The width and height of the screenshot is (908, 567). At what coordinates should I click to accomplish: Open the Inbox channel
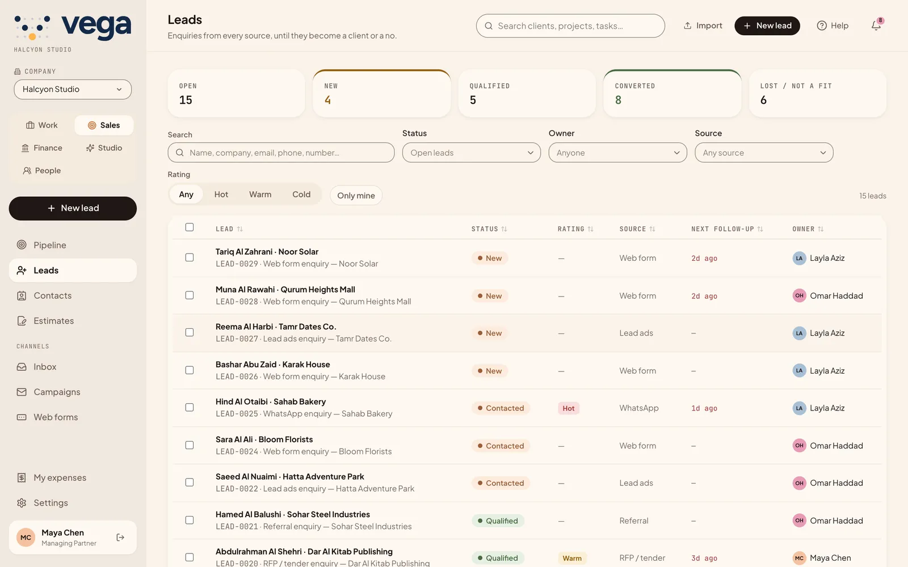(x=73, y=367)
